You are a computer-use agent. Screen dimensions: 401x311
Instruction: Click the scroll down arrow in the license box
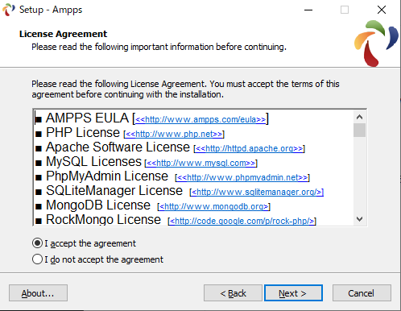tap(359, 219)
